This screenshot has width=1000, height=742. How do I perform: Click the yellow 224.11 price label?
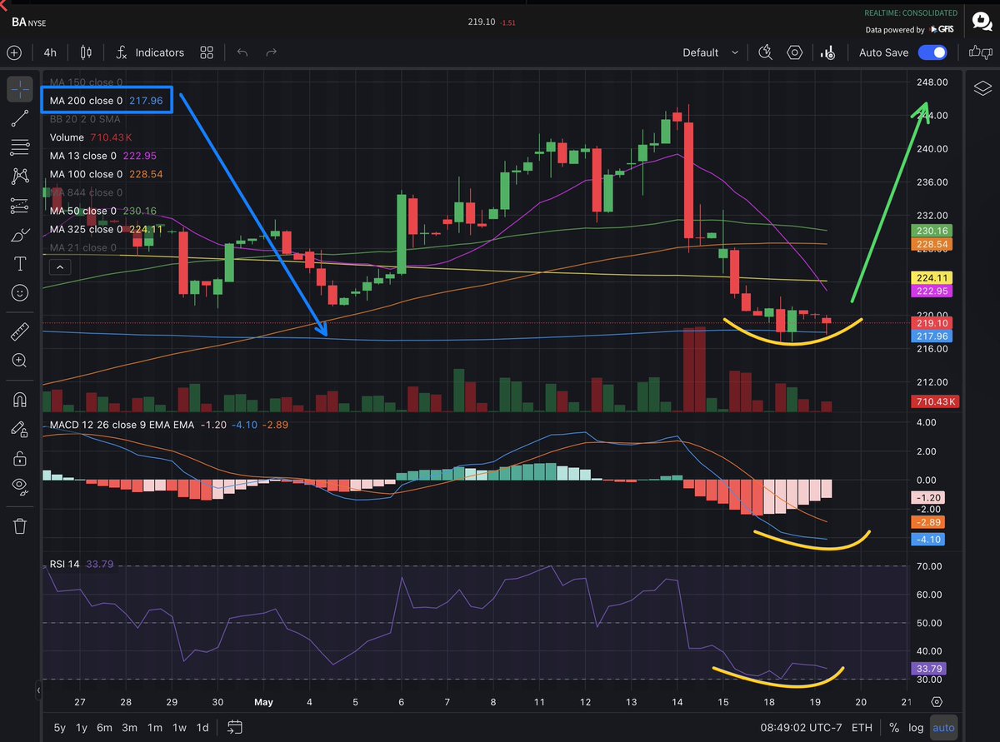click(933, 278)
